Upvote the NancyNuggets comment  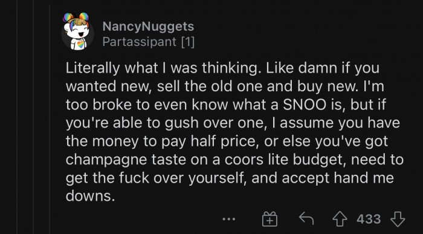[340, 219]
